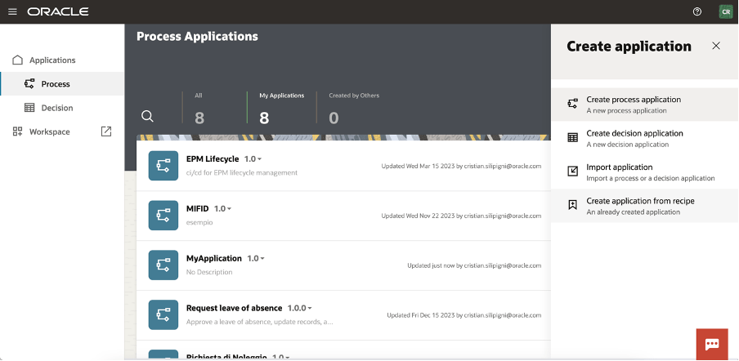This screenshot has height=361, width=739.
Task: Open the hamburger navigation menu
Action: (12, 11)
